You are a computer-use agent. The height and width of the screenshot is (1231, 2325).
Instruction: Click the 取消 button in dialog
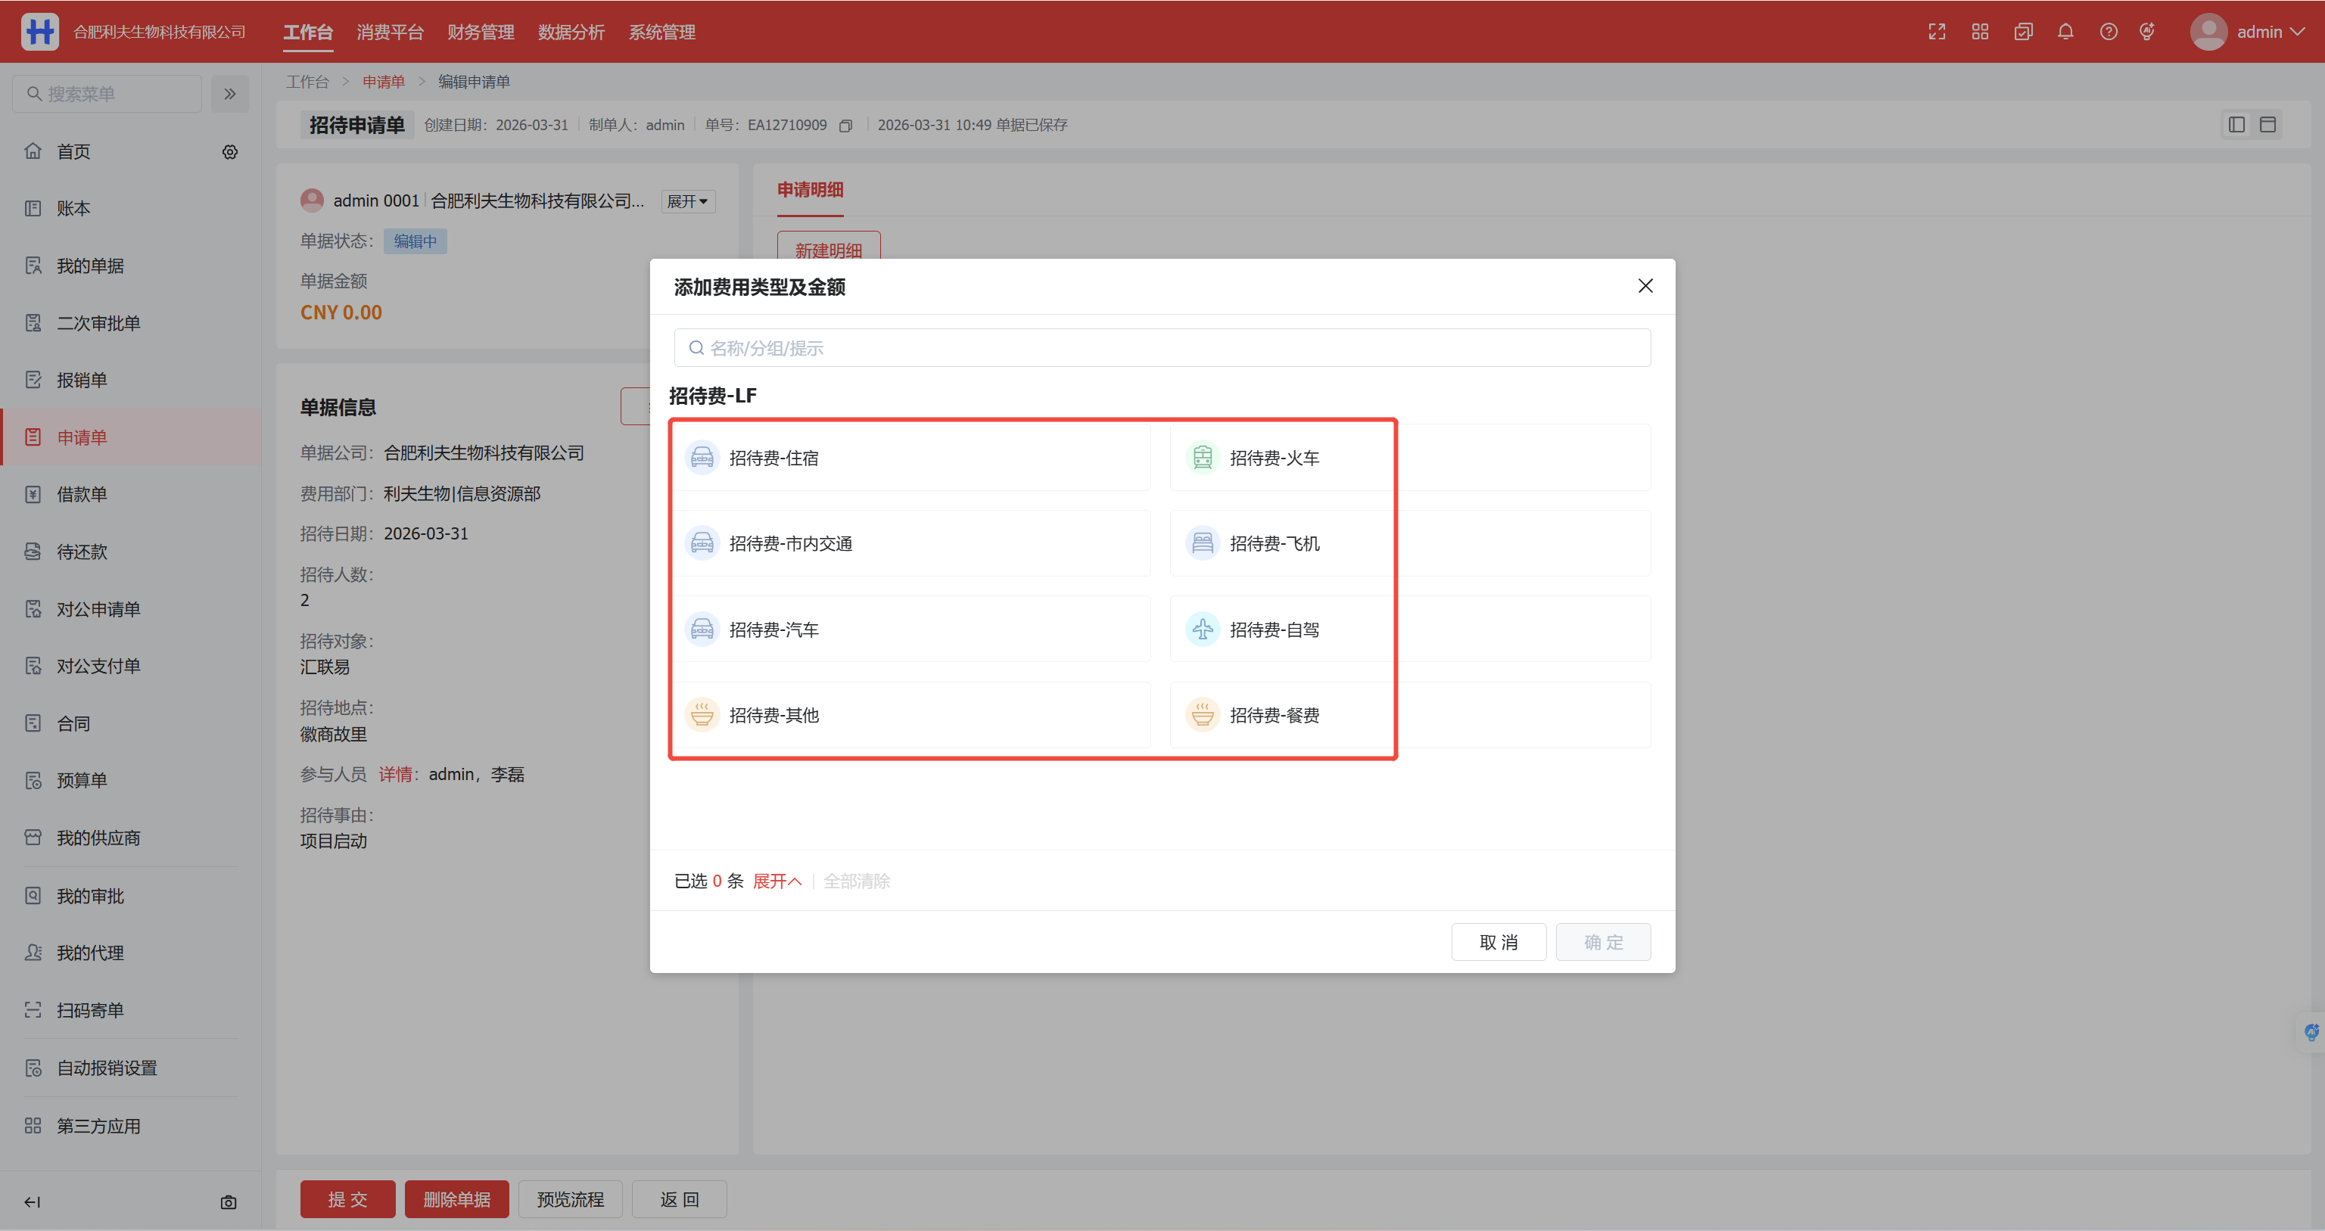1499,942
